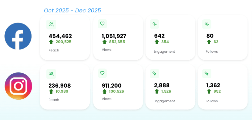The height and width of the screenshot is (120, 252).
Task: Click the cursor icon in Instagram Engagement card
Action: click(155, 73)
